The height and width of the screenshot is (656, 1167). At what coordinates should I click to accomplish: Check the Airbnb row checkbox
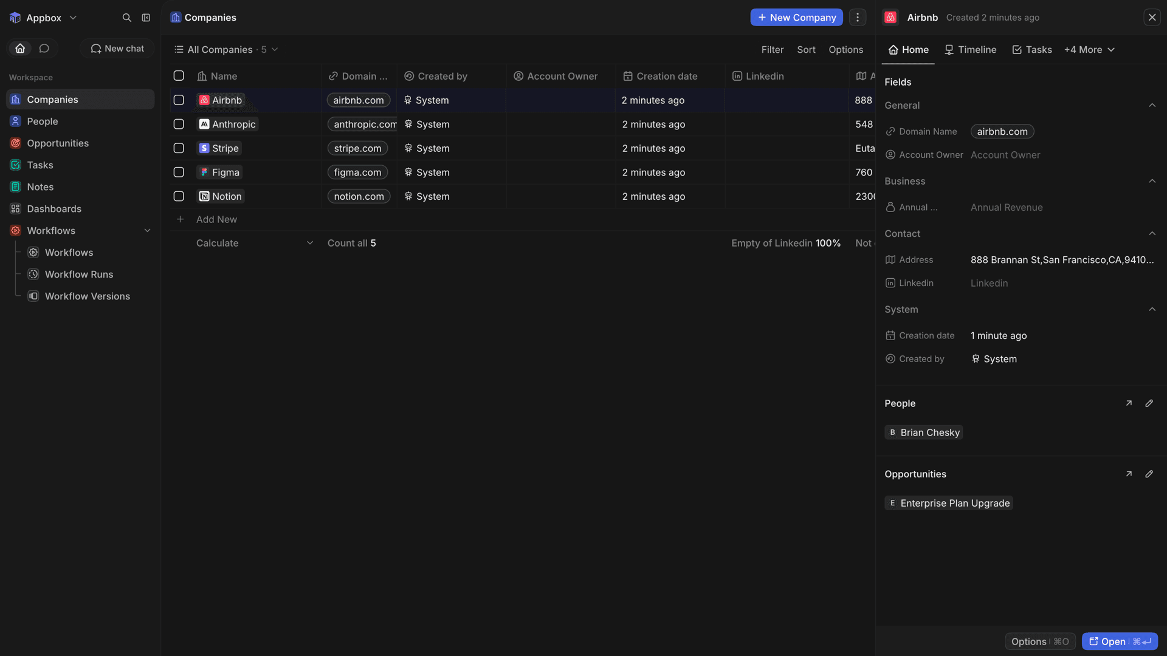(x=179, y=100)
